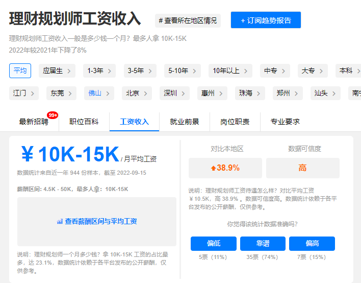Click the orange up-arrow 38.9% indicator
This screenshot has width=361, height=283.
(x=225, y=168)
